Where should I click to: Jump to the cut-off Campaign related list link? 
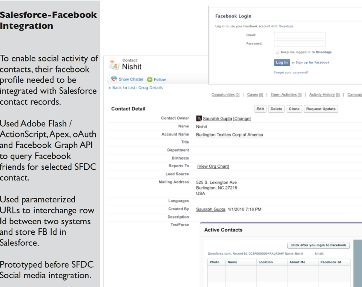coord(354,94)
